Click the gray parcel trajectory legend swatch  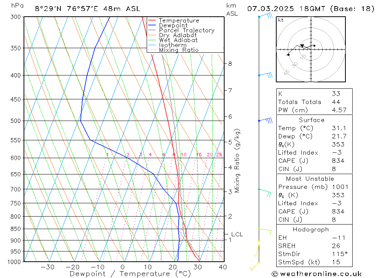152,30
